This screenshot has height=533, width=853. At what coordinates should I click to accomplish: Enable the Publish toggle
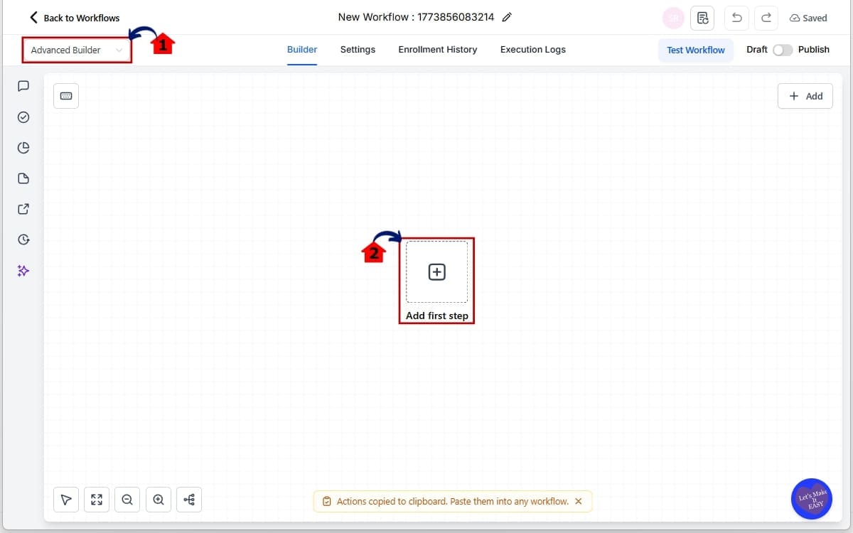tap(783, 50)
